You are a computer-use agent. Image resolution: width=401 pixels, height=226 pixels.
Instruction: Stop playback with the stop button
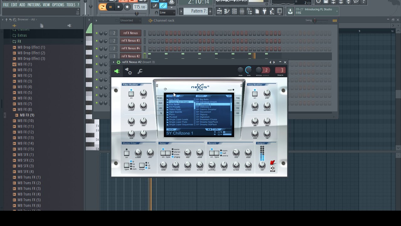[x=118, y=7]
